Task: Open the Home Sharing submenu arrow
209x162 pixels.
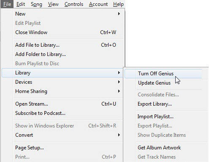Action: click(119, 91)
